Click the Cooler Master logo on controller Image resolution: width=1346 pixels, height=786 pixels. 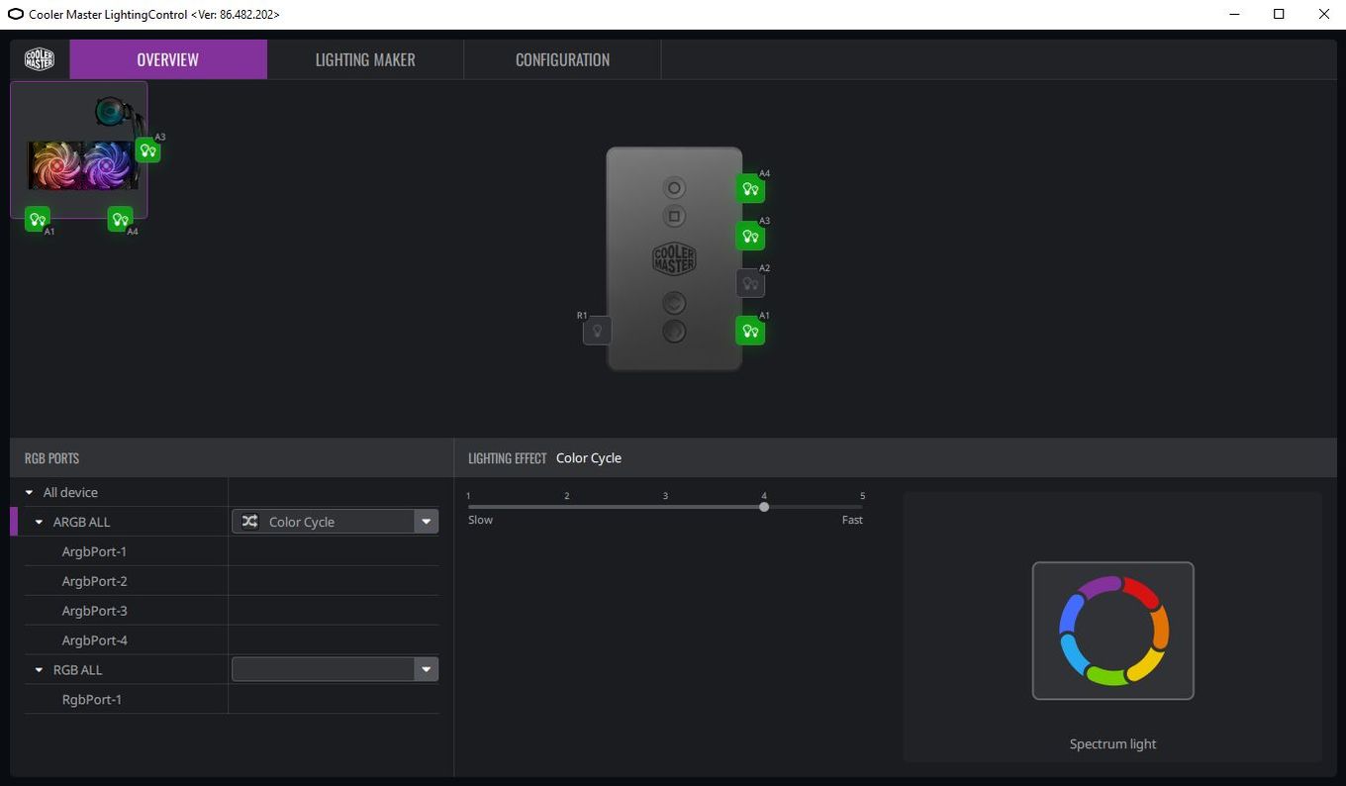[674, 259]
